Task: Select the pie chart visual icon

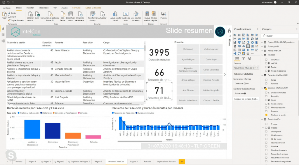Action: coord(248,42)
